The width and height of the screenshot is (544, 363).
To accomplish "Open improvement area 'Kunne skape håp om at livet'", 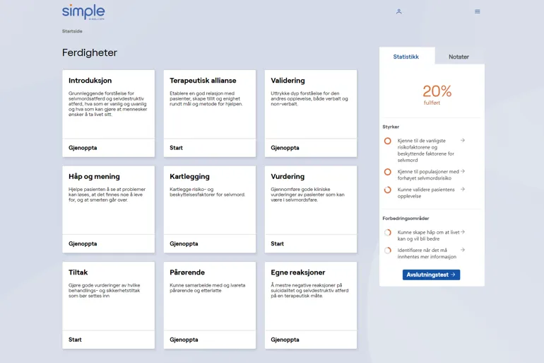I will click(428, 236).
